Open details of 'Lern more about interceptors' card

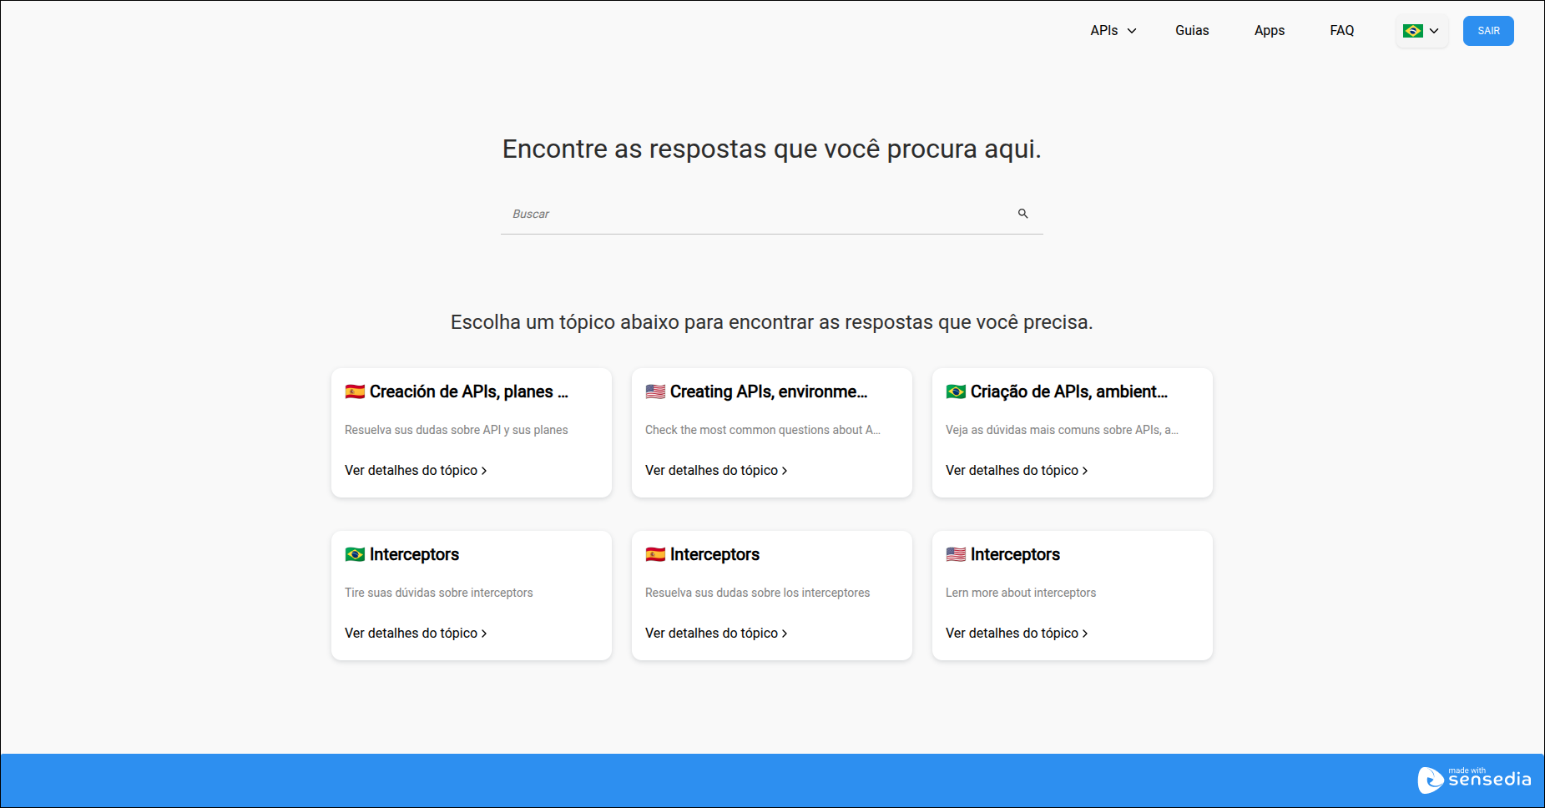pos(1016,634)
